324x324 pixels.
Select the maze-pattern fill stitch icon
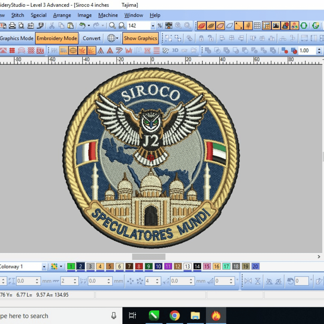40,51
